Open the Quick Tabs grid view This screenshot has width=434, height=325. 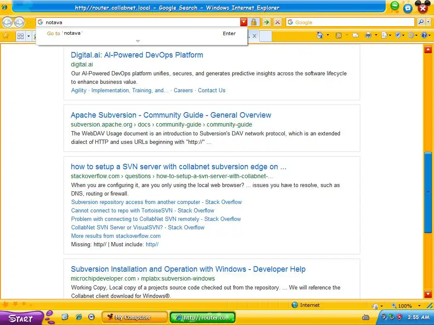(20, 36)
